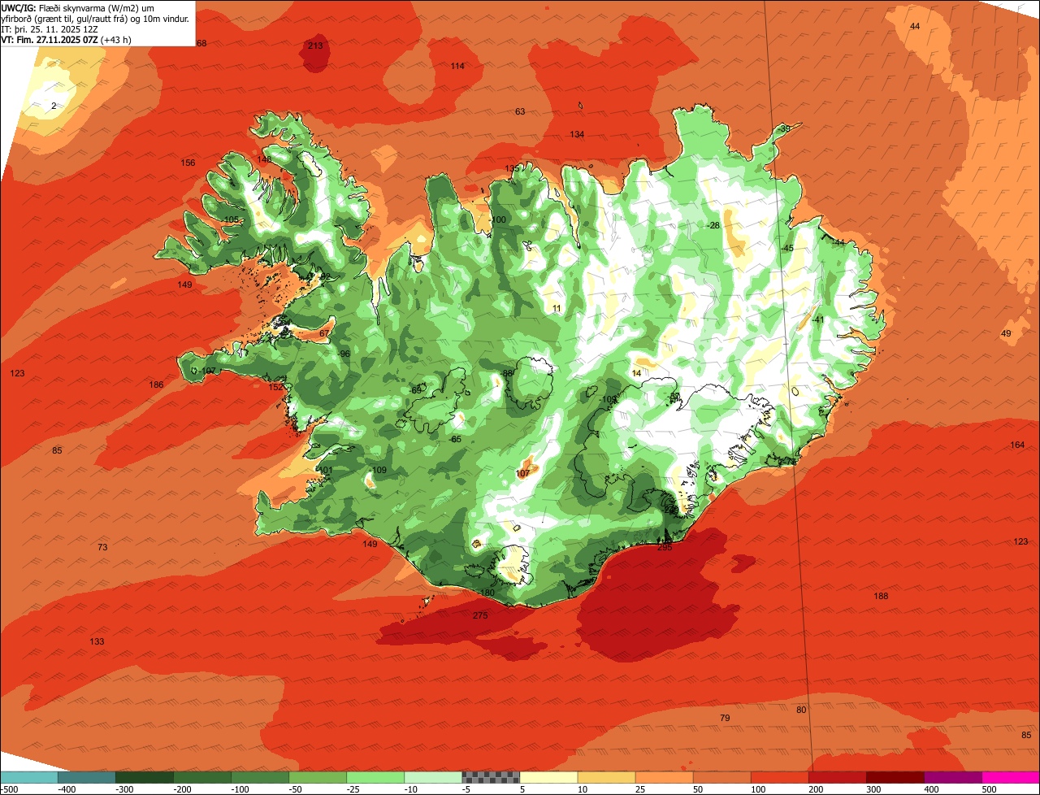Click the value 11 in the northern highlands
The height and width of the screenshot is (795, 1040).
tap(557, 308)
